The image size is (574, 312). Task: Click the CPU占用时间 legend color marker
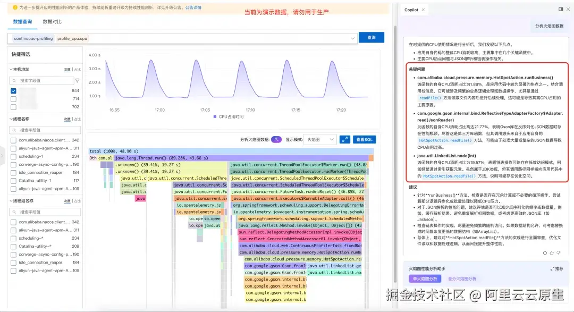pyautogui.click(x=215, y=117)
